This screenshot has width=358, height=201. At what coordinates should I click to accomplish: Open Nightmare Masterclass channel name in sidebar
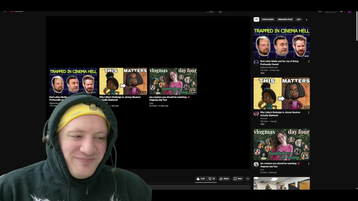point(269,67)
